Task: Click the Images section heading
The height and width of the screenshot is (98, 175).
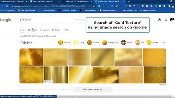Action: 26,42
